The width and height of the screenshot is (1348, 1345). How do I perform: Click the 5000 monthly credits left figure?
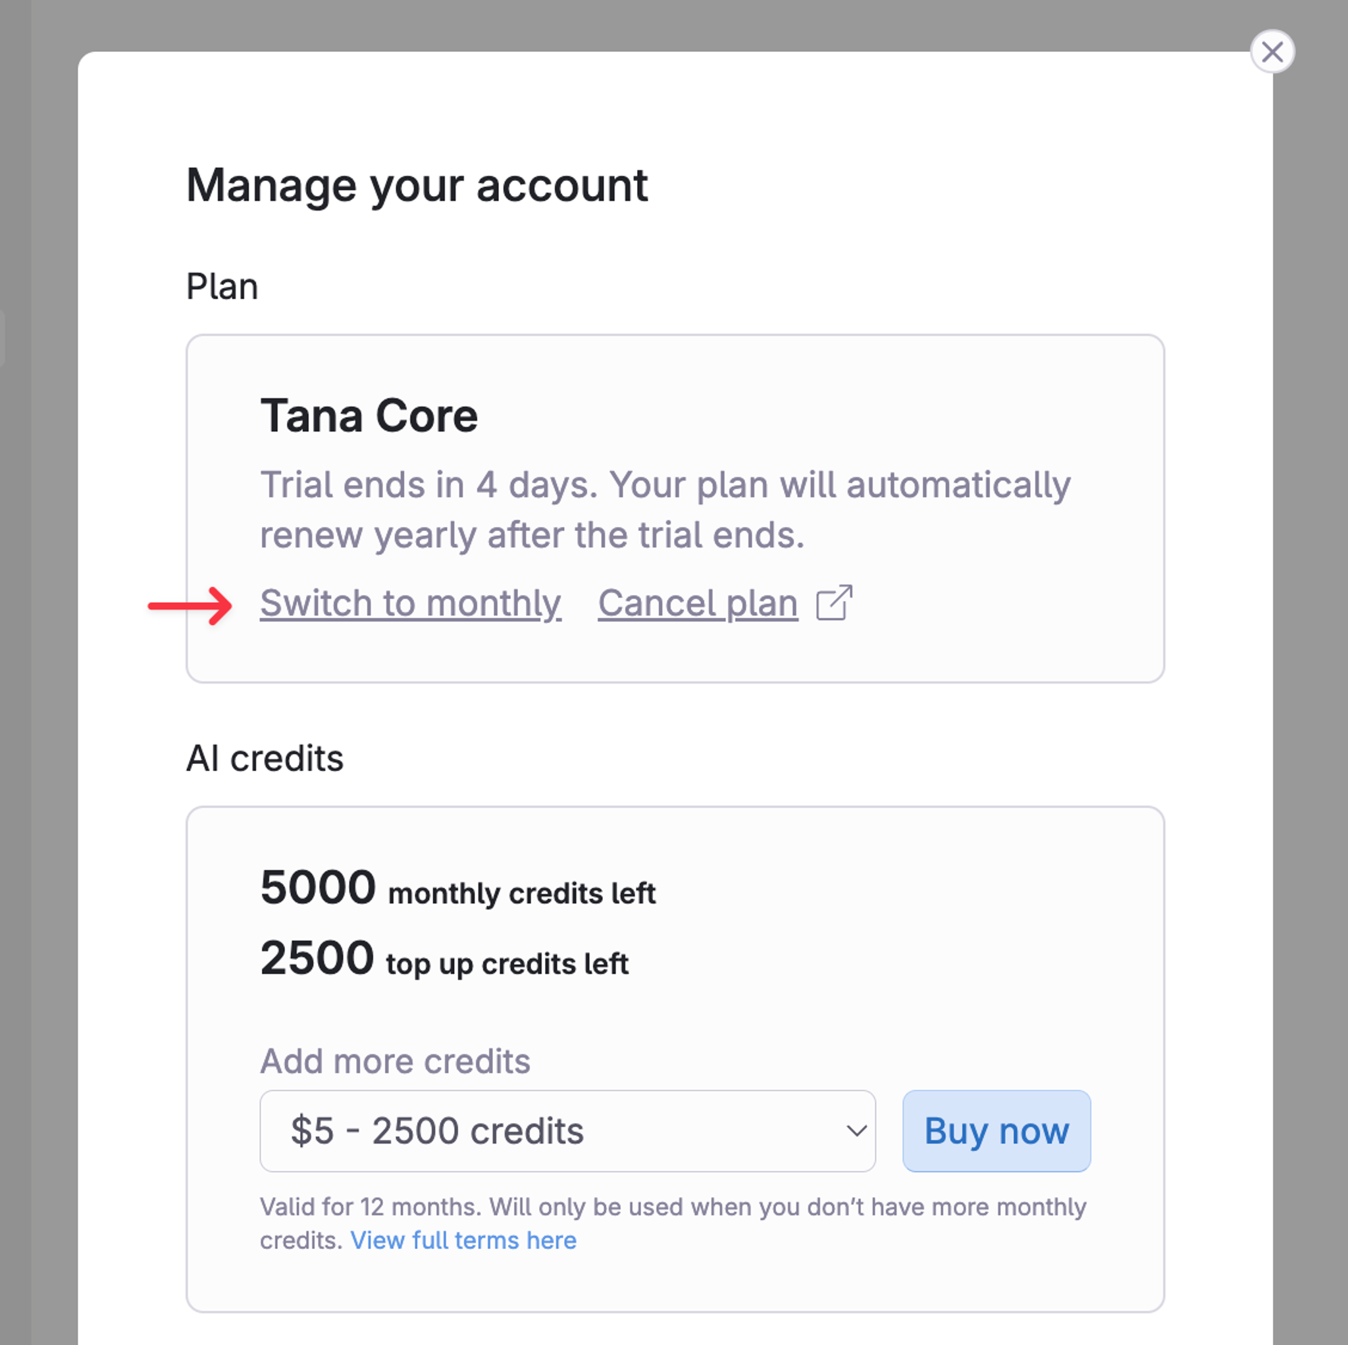(x=318, y=888)
